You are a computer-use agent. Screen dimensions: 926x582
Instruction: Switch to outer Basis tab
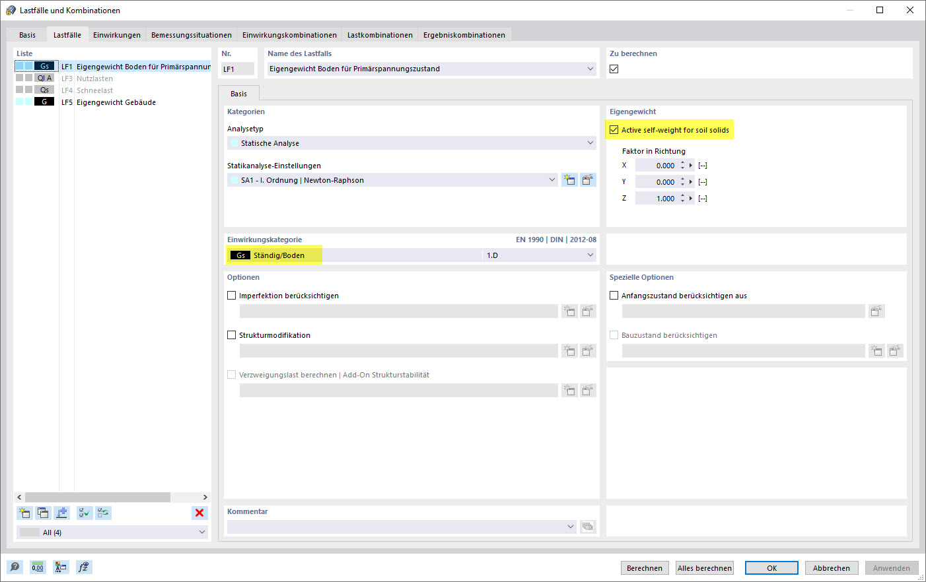coord(28,35)
